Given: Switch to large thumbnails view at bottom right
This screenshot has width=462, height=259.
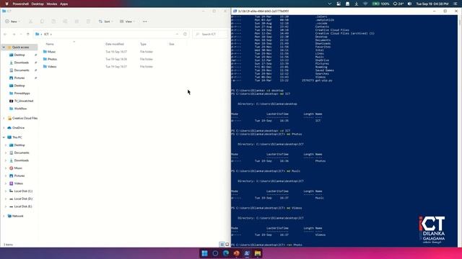Looking at the screenshot, I should pos(227,245).
